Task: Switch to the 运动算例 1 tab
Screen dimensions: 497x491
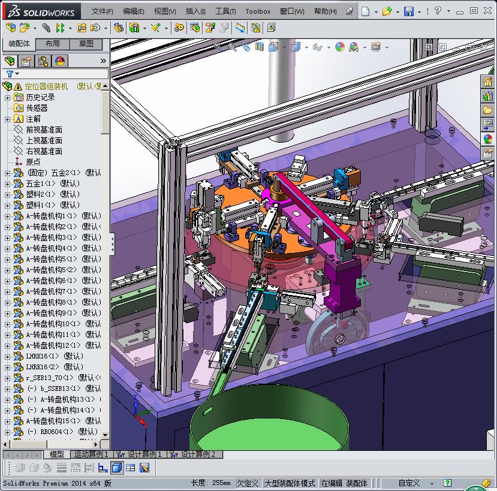Action: pos(91,454)
